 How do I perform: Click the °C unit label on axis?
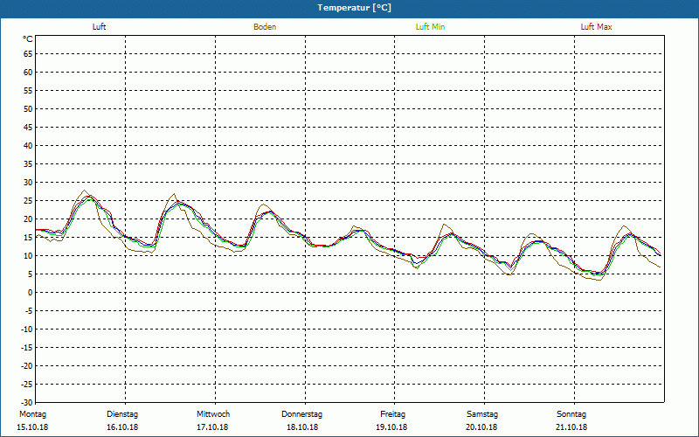[28, 39]
